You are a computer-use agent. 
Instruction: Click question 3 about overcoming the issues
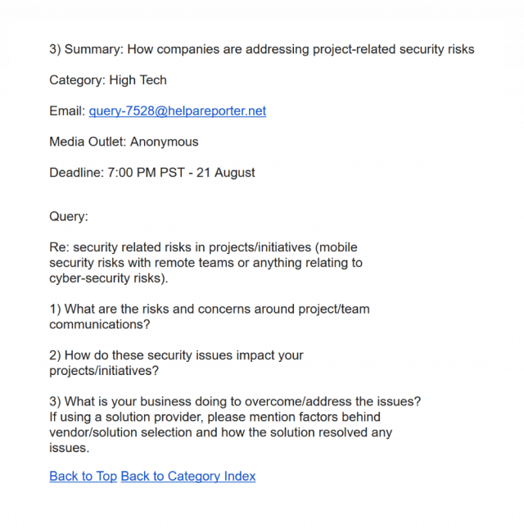pos(235,402)
